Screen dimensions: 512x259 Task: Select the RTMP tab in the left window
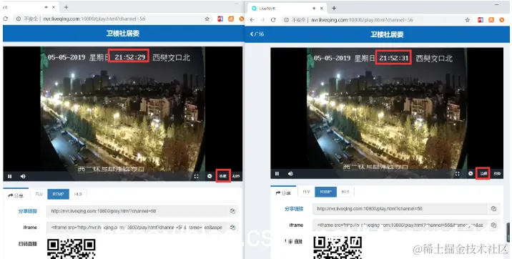pyautogui.click(x=58, y=194)
